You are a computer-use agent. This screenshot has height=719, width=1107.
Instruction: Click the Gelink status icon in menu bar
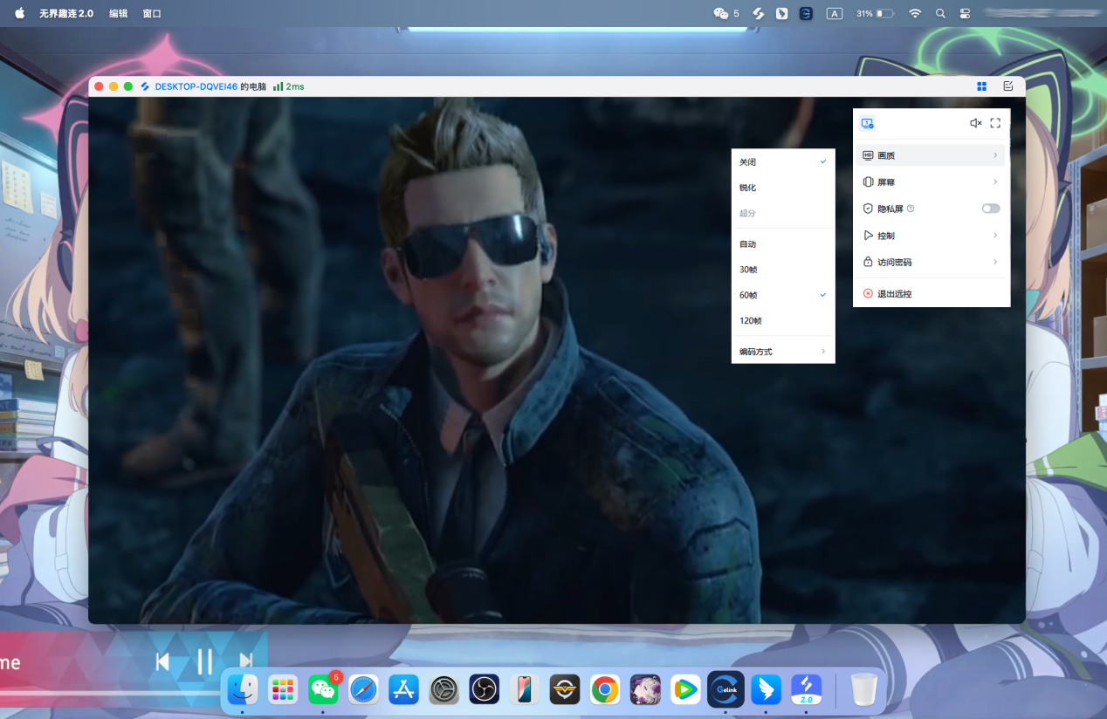(806, 13)
